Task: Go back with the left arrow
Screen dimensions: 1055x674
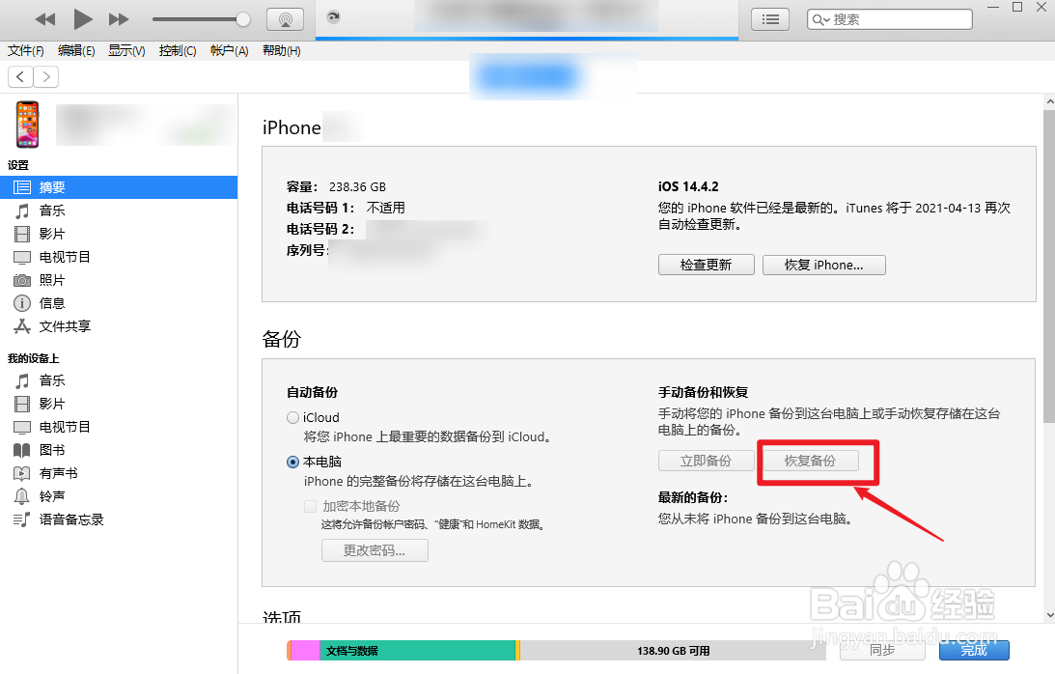Action: (21, 76)
